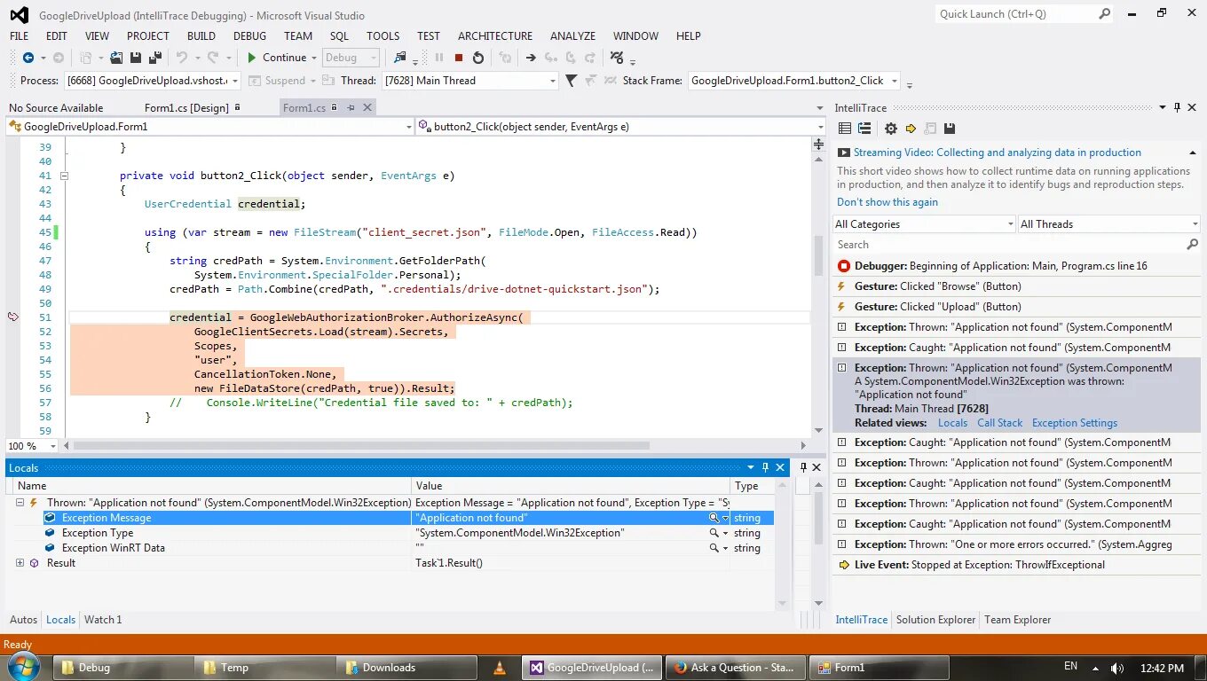Click the IntelliTrace search magnifier icon
Screen dimensions: 1207x681
(x=1192, y=244)
